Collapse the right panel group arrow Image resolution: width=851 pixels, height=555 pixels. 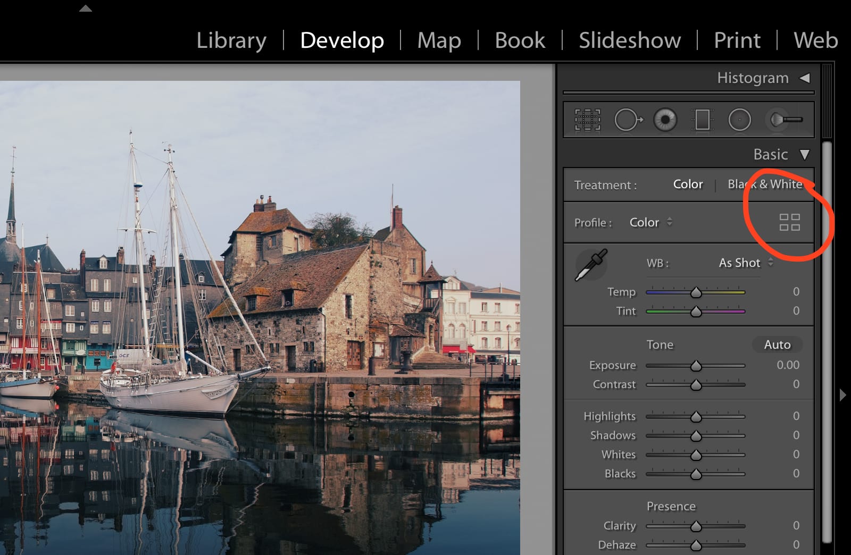click(x=842, y=395)
